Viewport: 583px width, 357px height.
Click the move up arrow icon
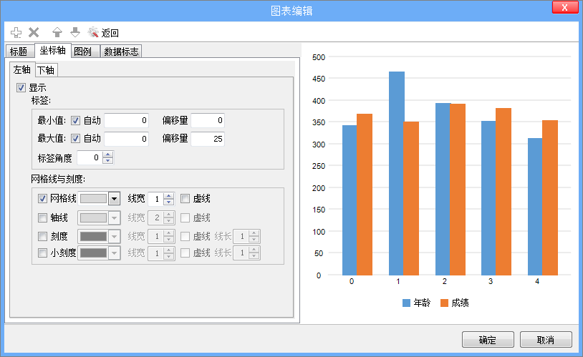tap(57, 33)
